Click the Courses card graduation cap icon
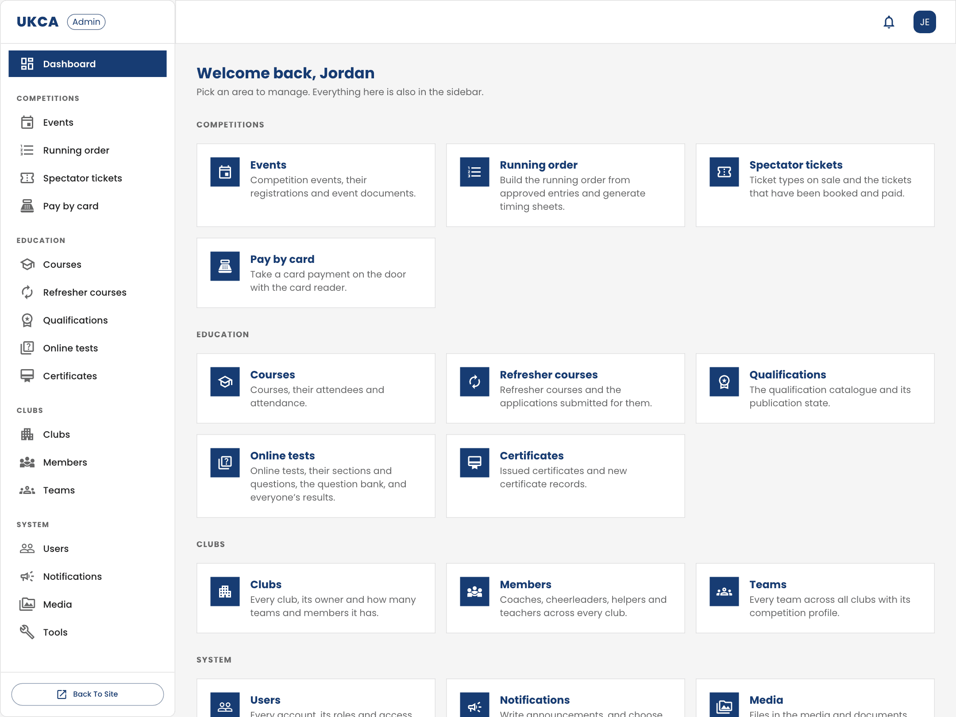Screen dimensions: 956x717 pyautogui.click(x=225, y=382)
